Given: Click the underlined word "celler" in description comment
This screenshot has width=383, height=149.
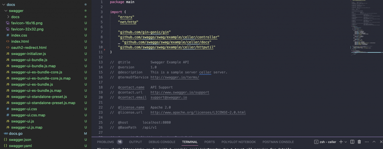Looking at the screenshot, I should [x=205, y=72].
